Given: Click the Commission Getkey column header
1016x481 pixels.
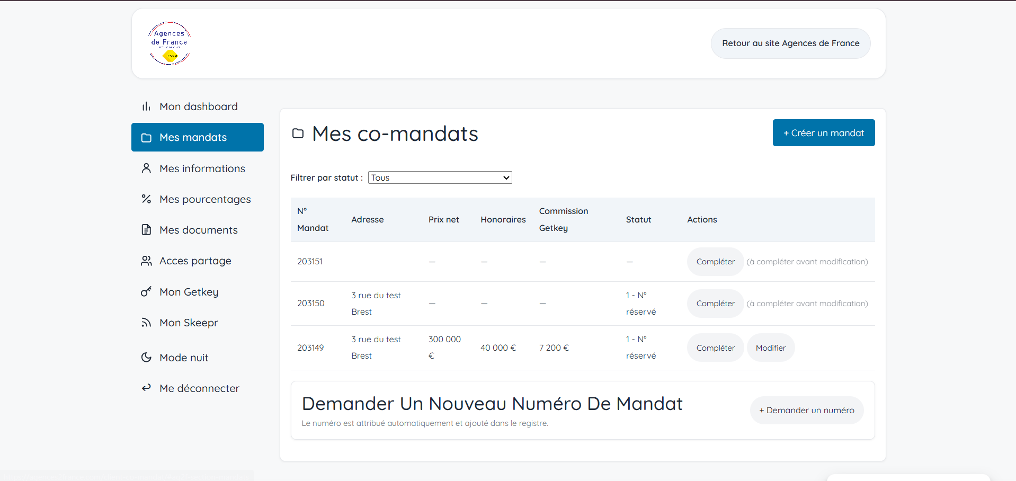Looking at the screenshot, I should [x=564, y=219].
